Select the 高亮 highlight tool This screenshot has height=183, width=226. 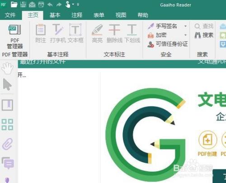[97, 33]
